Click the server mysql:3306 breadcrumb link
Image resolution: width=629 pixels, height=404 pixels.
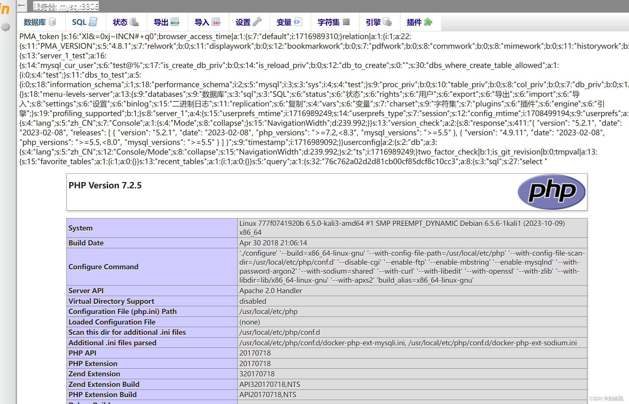coord(66,7)
